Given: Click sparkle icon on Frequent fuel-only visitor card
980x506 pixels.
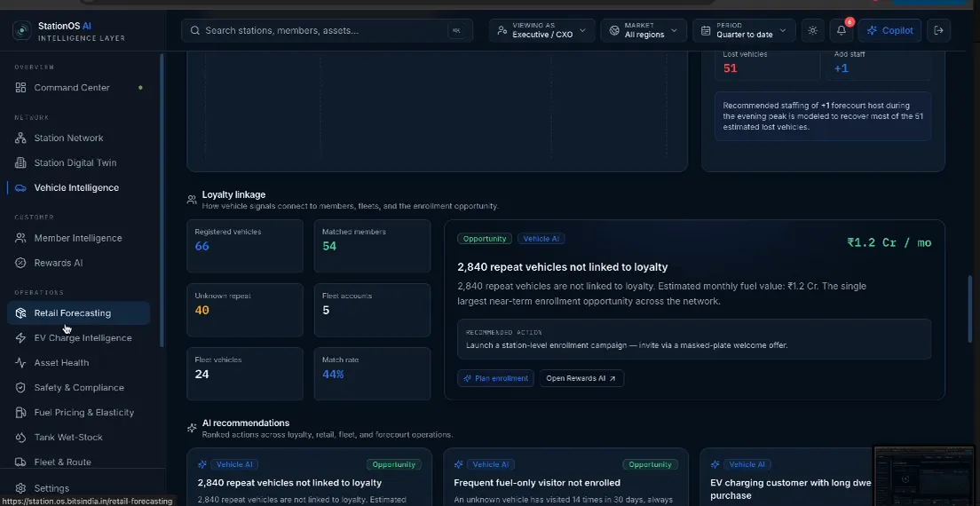Looking at the screenshot, I should point(459,465).
